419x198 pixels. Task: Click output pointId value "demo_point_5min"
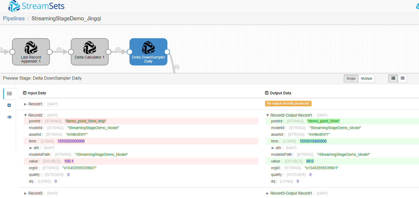tap(323, 121)
